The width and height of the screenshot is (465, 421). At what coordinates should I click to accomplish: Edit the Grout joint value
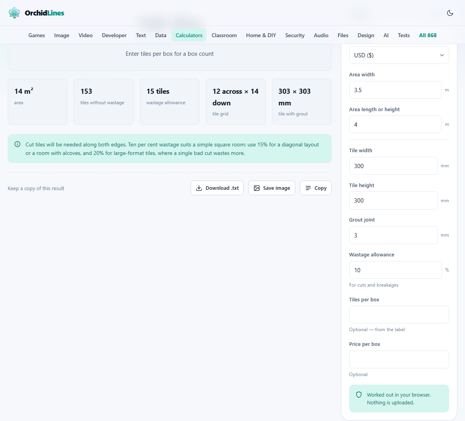coord(393,235)
